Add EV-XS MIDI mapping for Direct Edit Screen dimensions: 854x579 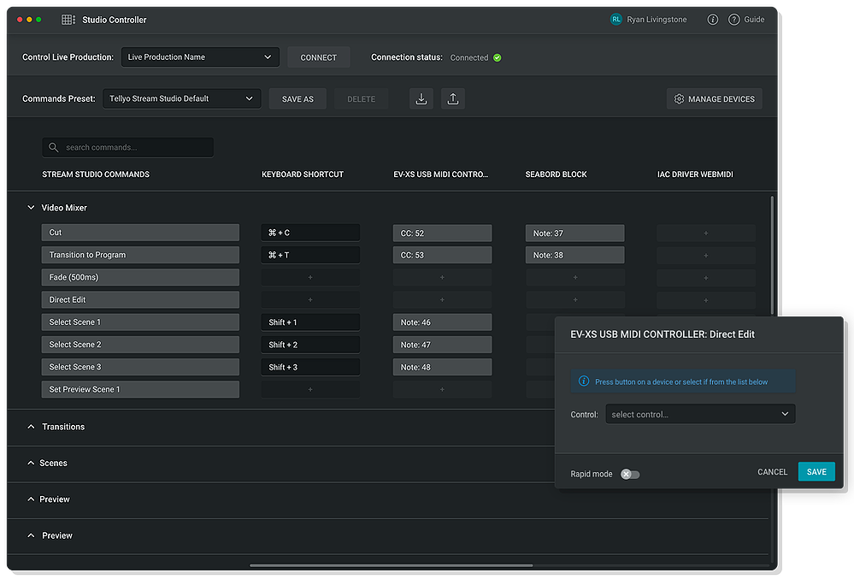[x=442, y=299]
